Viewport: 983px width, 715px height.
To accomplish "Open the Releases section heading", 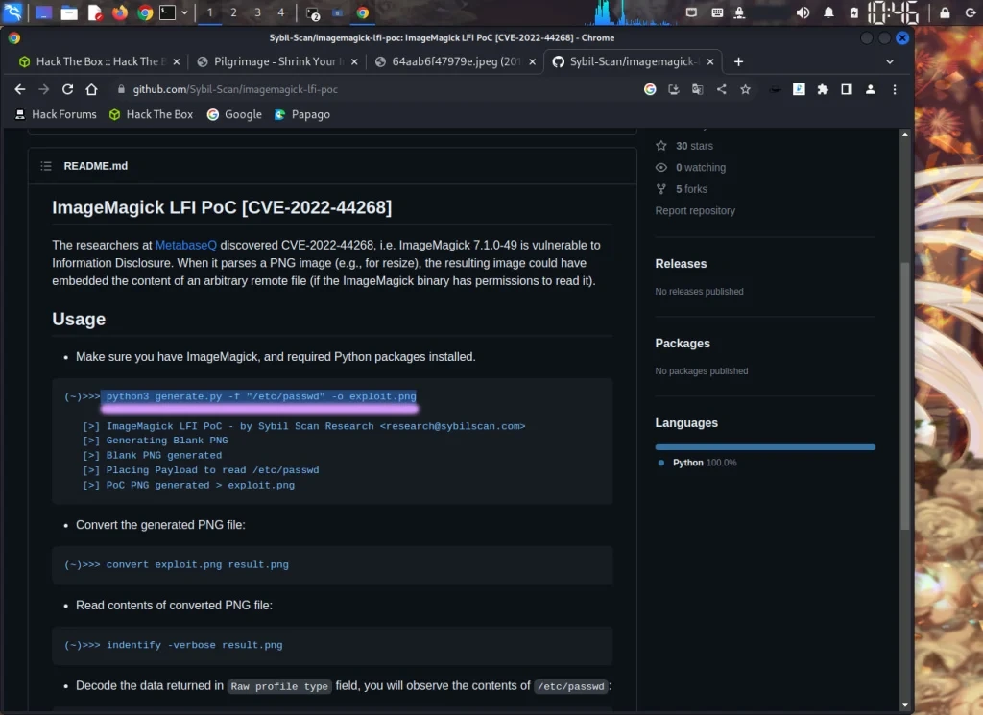I will coord(681,264).
